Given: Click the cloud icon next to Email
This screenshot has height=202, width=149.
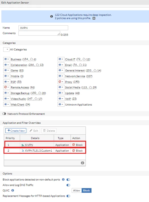Looking at the screenshot, I should [80, 65].
